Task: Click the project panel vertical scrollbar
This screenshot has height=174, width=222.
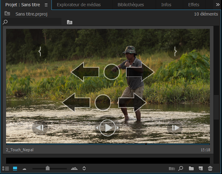Action: (216, 107)
